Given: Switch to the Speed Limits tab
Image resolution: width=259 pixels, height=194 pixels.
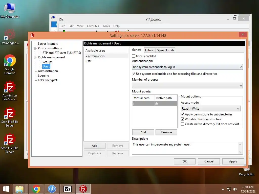Looking at the screenshot, I should (166, 50).
